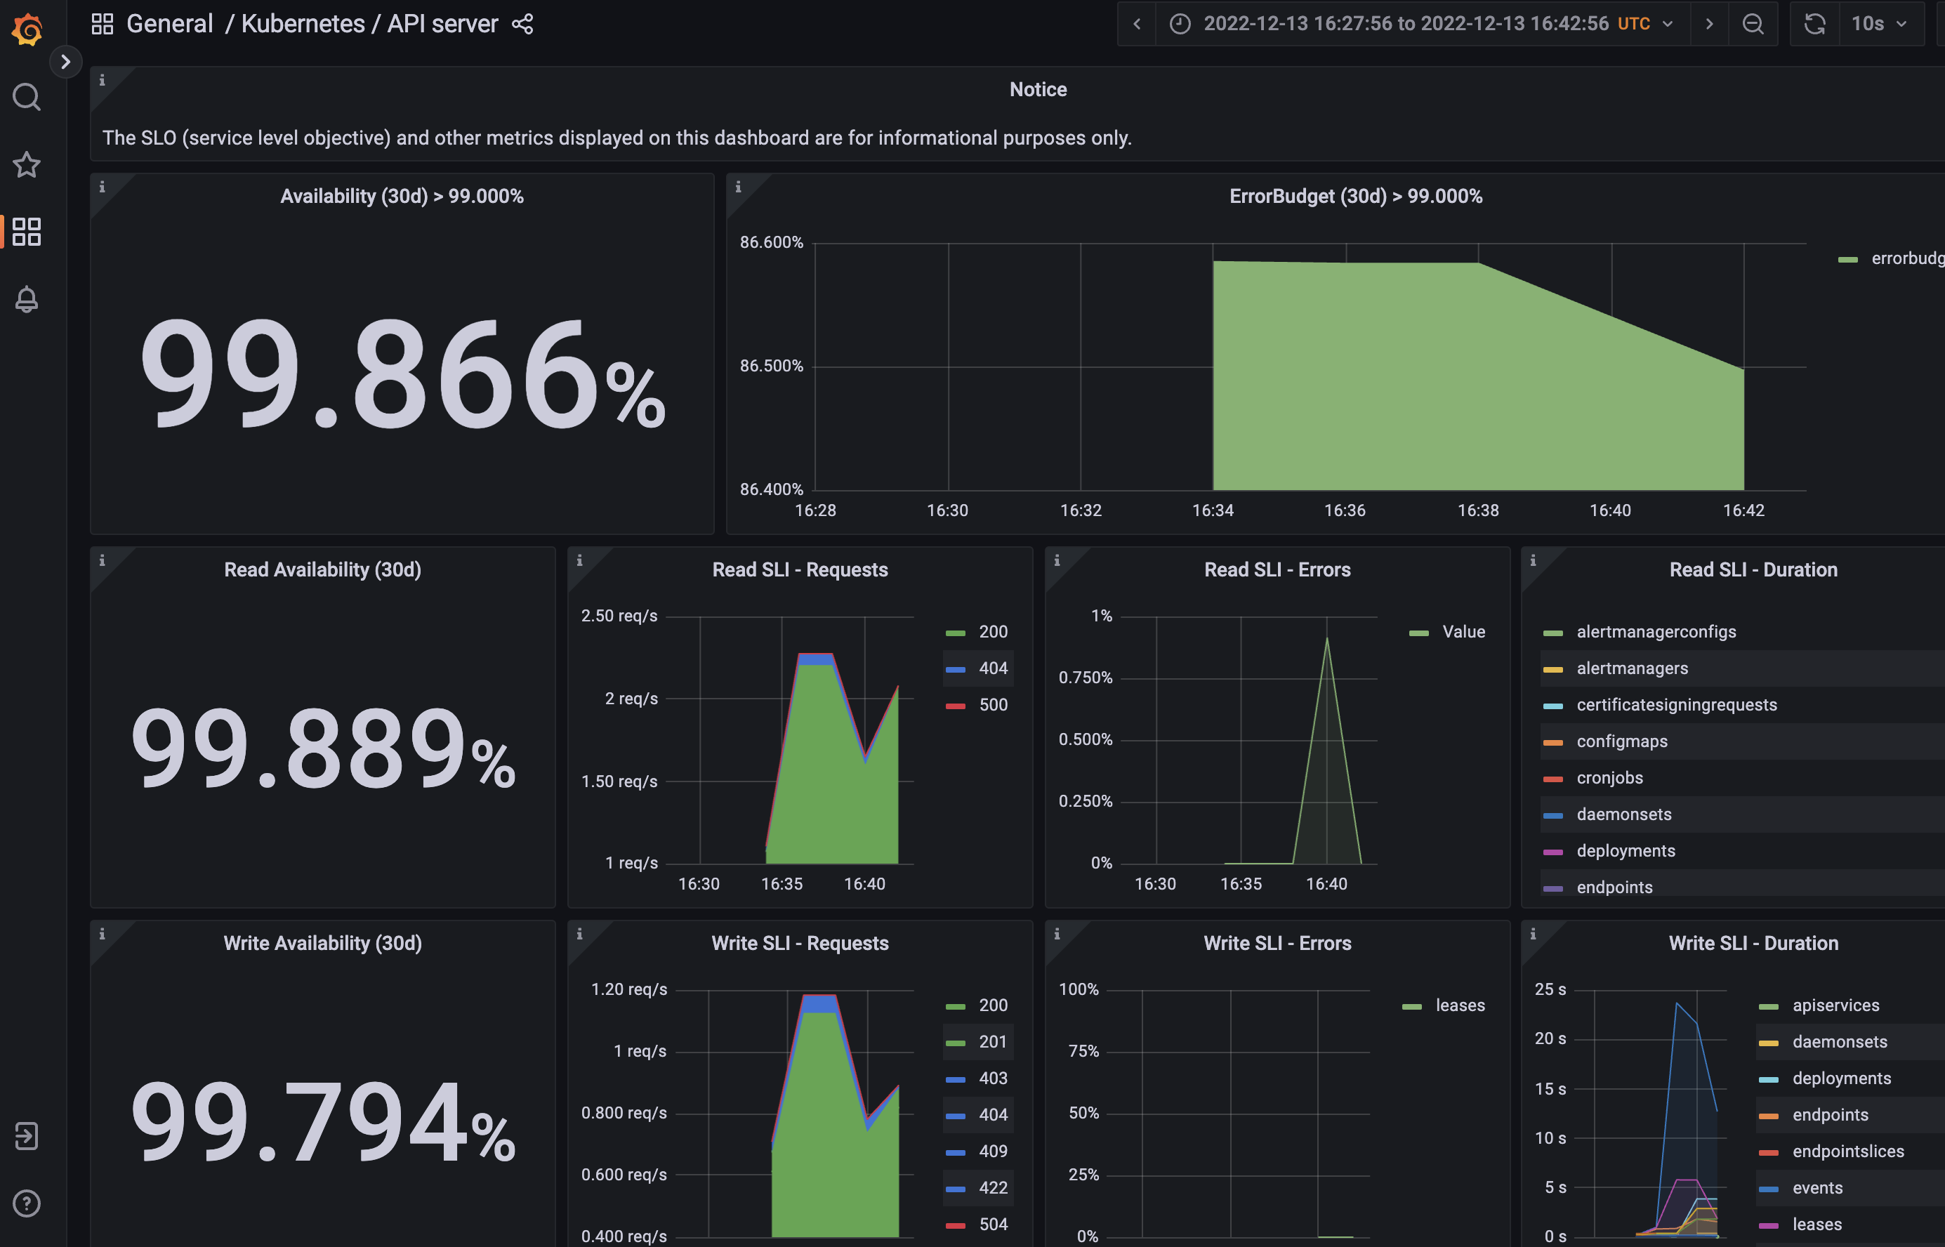Click the General breadcrumb link
This screenshot has width=1945, height=1247.
click(169, 25)
